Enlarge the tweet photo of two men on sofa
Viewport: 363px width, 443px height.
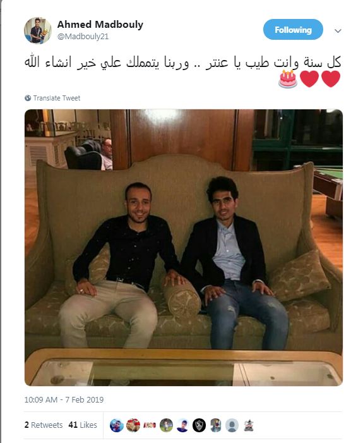click(184, 248)
